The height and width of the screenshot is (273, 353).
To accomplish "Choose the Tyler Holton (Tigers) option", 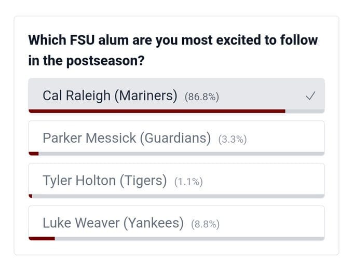I will click(104, 181).
